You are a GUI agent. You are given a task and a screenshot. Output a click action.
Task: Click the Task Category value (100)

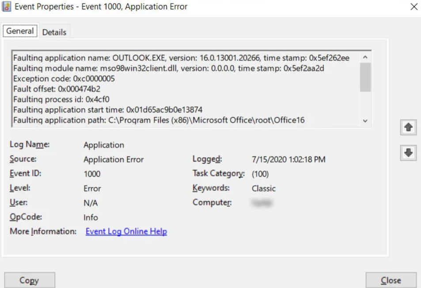click(260, 174)
